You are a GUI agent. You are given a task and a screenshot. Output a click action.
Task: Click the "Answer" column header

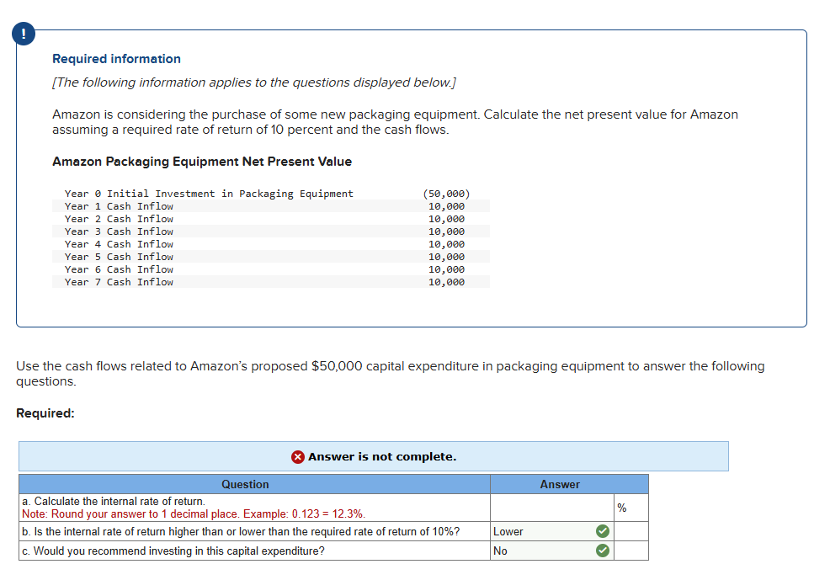point(557,483)
